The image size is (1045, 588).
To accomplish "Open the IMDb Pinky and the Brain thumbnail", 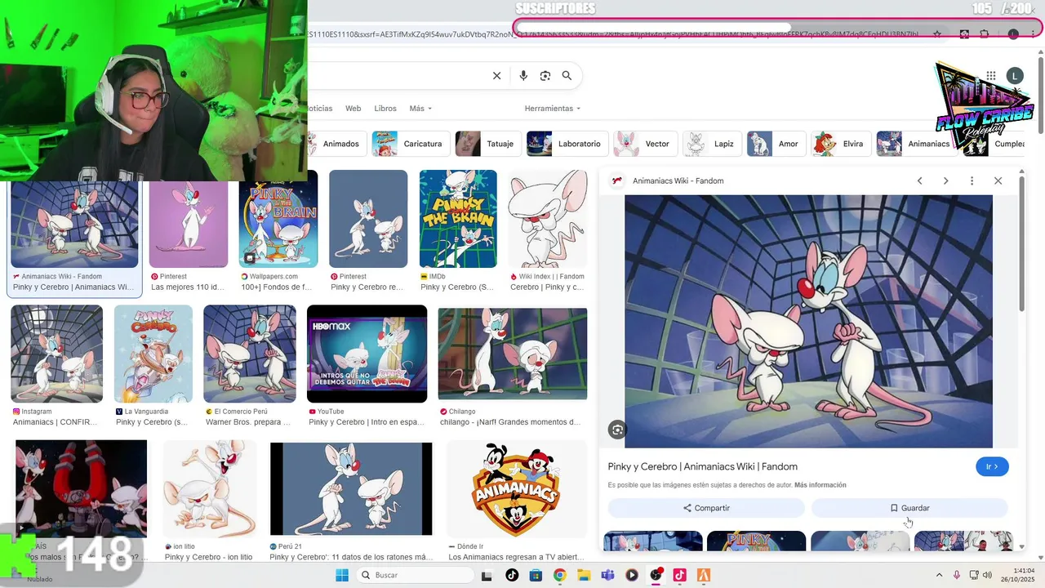I will click(x=458, y=219).
